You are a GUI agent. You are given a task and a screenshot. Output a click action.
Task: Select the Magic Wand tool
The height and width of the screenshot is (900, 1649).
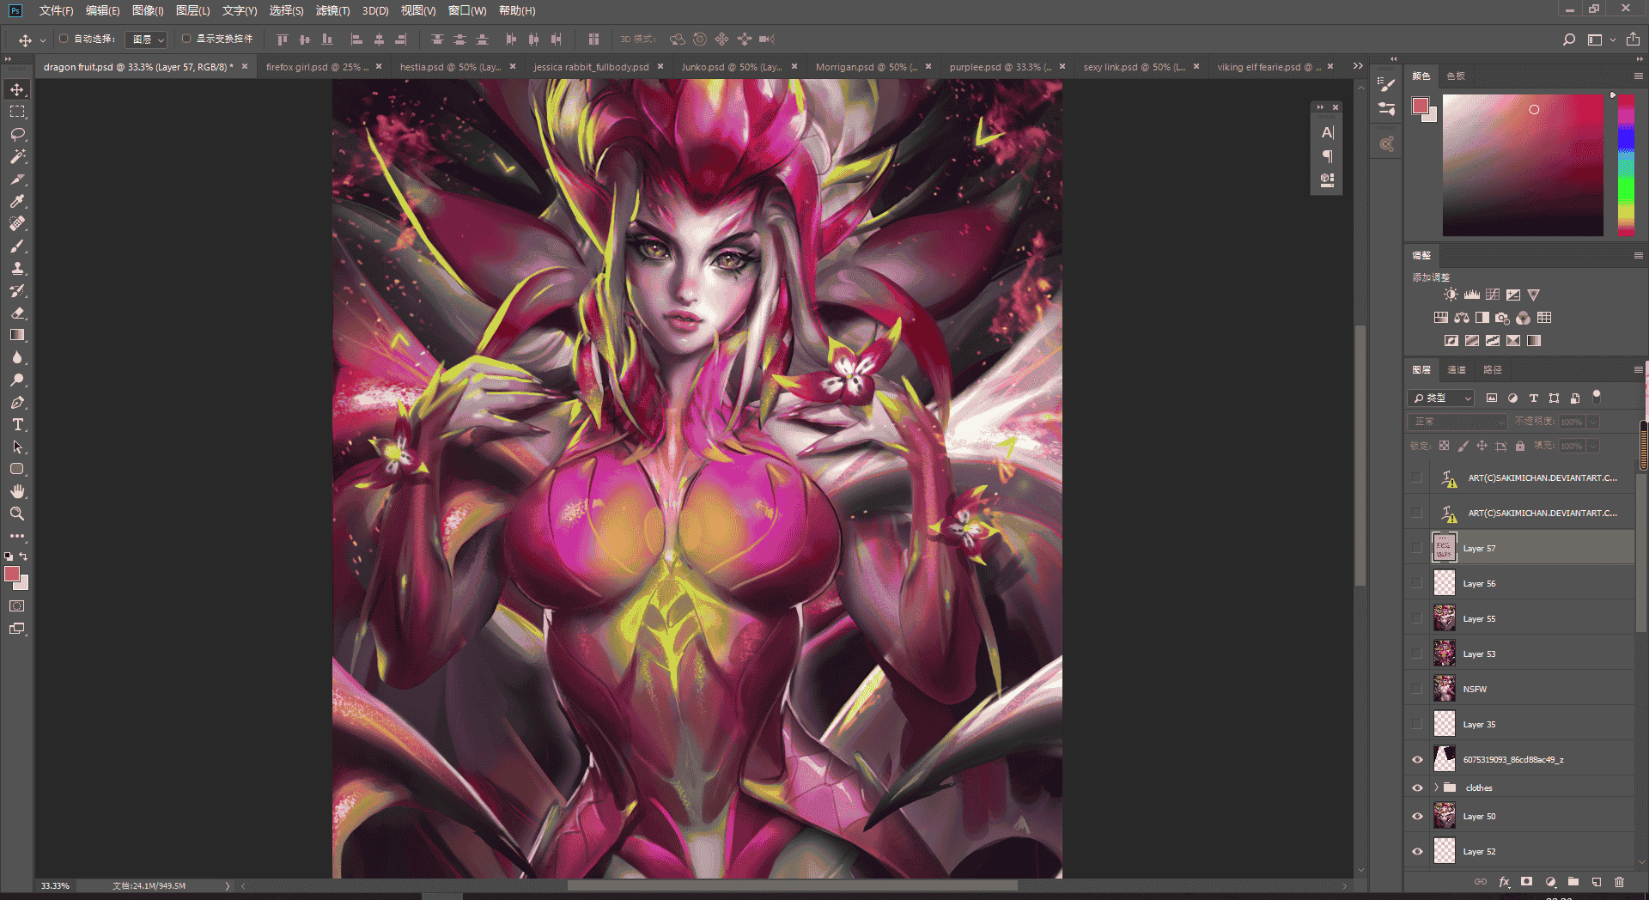[x=17, y=156]
